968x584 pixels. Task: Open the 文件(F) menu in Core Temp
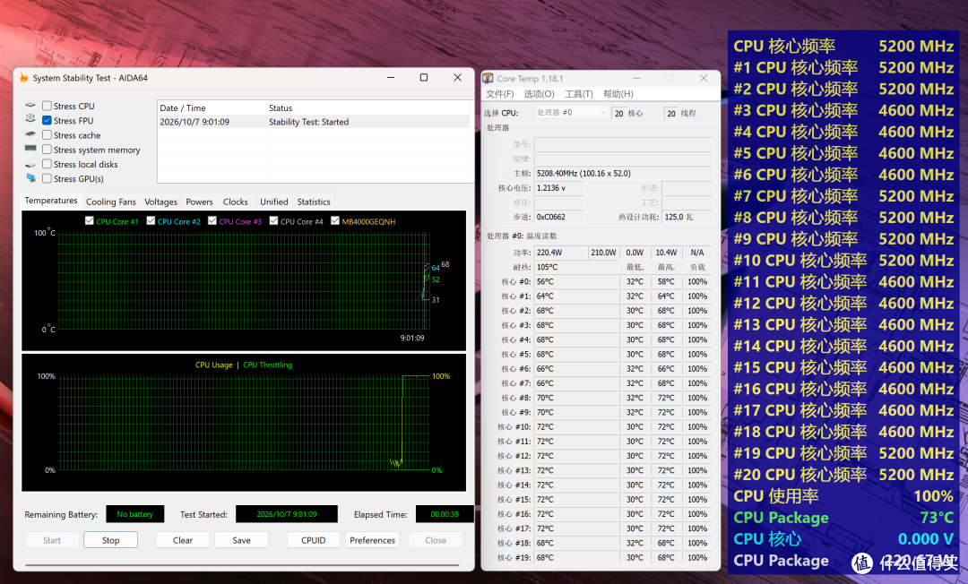500,94
